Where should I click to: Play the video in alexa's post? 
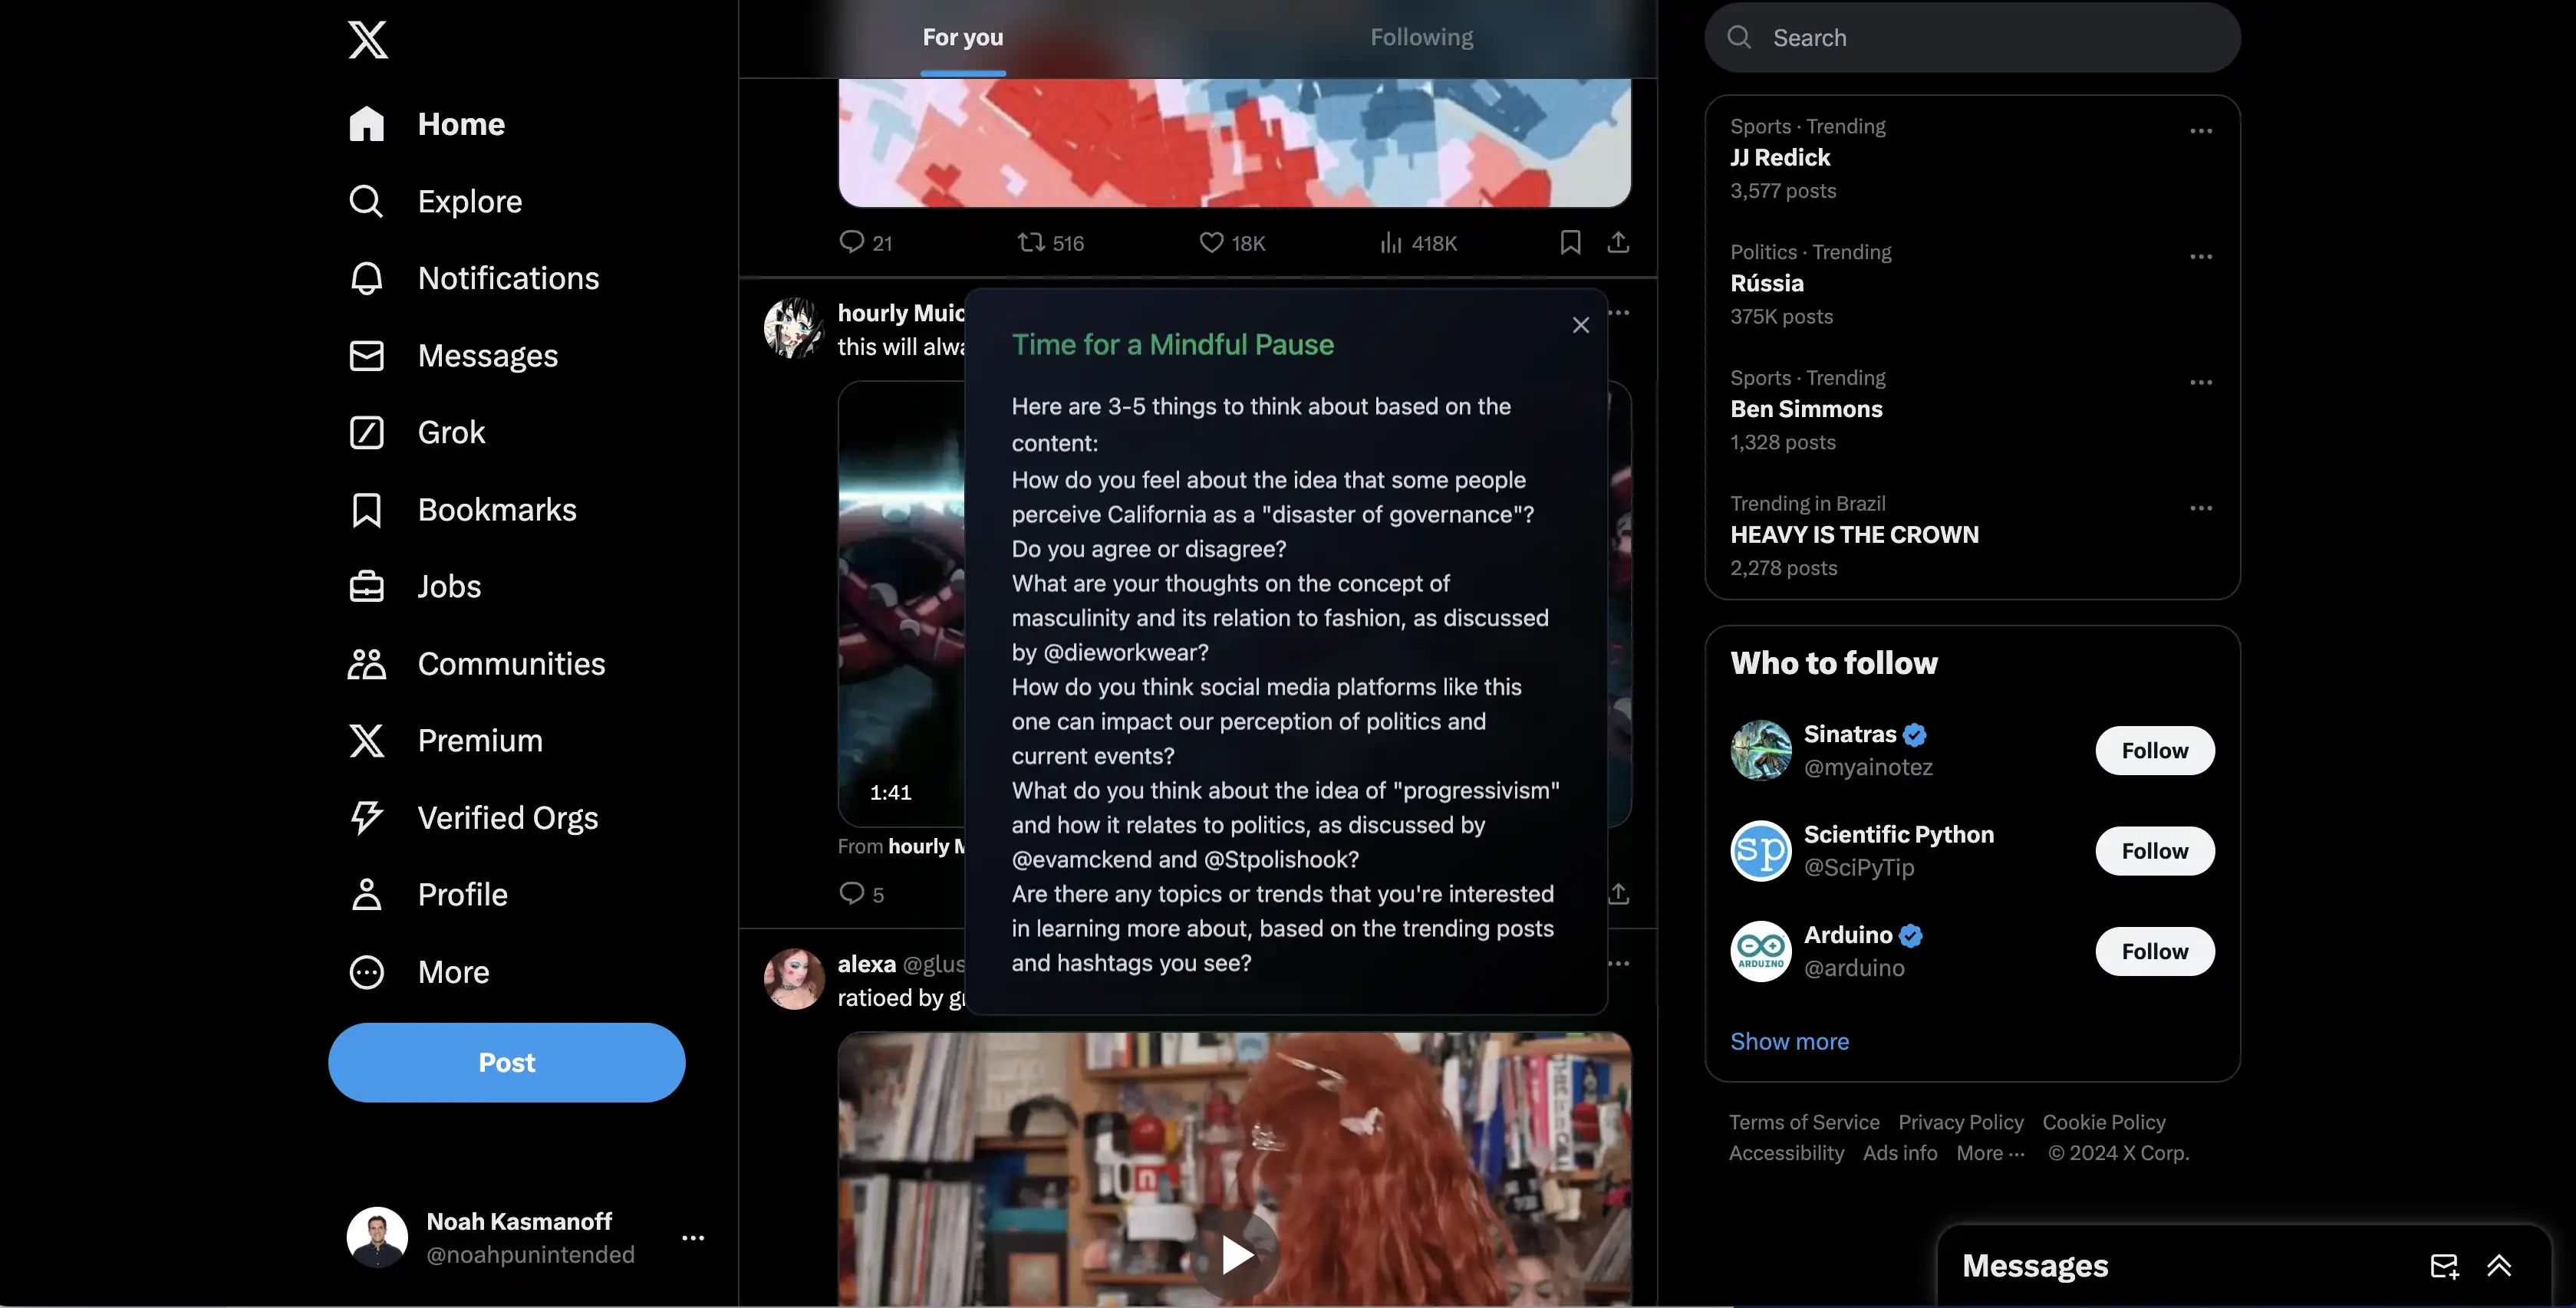pyautogui.click(x=1236, y=1254)
